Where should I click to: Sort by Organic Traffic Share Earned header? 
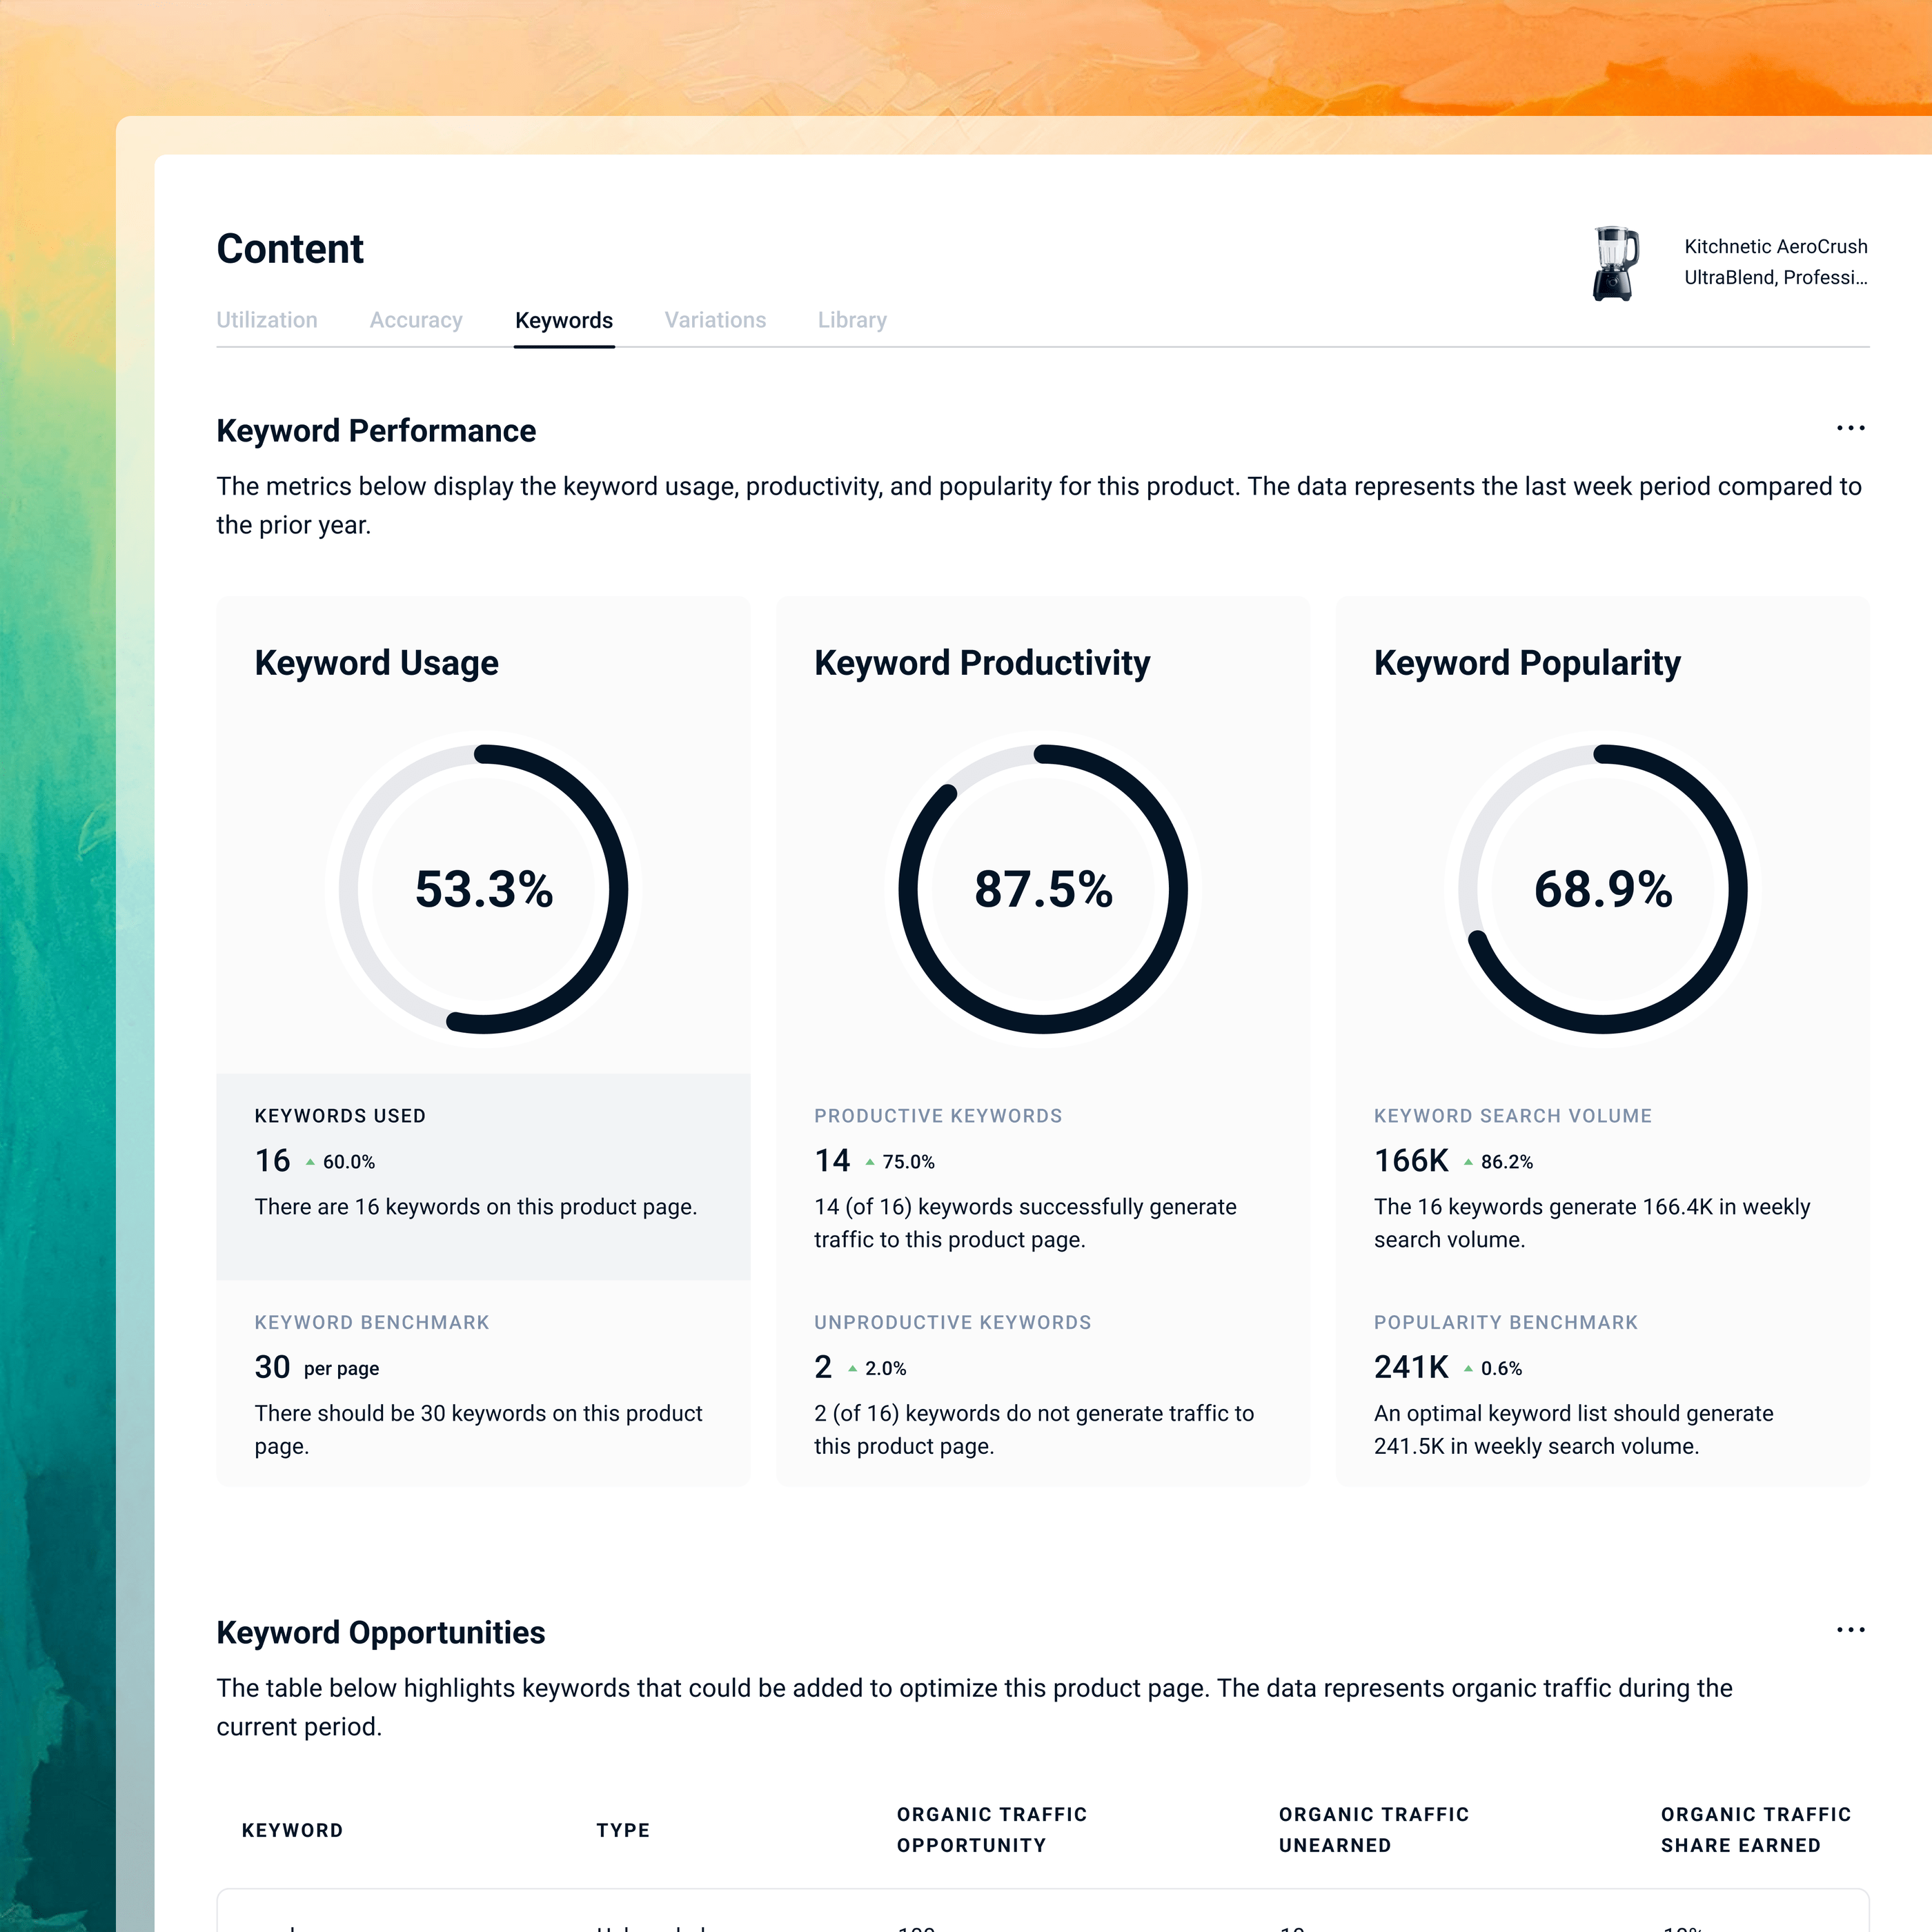(x=1755, y=1830)
